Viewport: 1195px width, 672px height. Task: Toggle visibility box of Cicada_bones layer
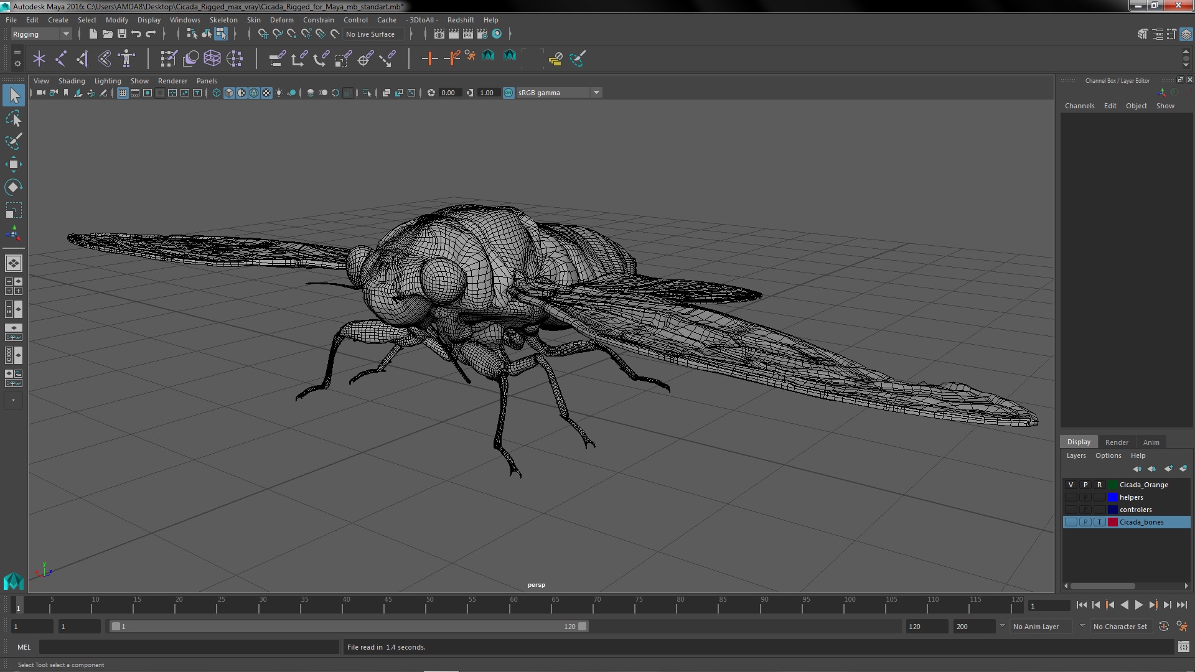click(1071, 522)
